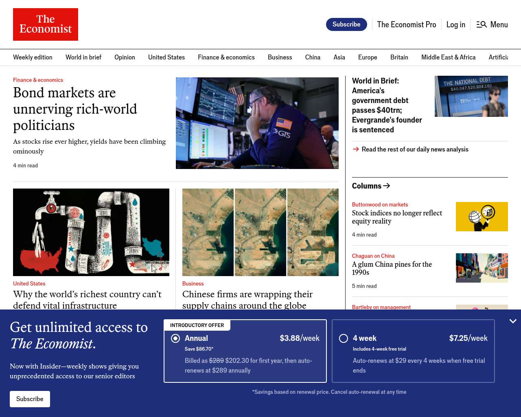
Task: Open the National Debt thumbnail image
Action: pyautogui.click(x=471, y=96)
